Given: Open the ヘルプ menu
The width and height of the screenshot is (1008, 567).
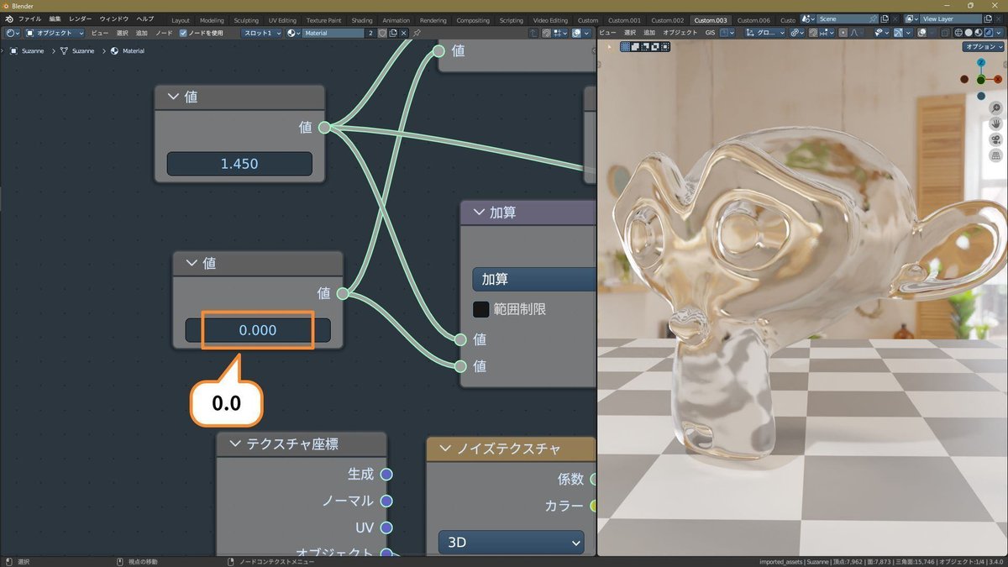Looking at the screenshot, I should (145, 19).
